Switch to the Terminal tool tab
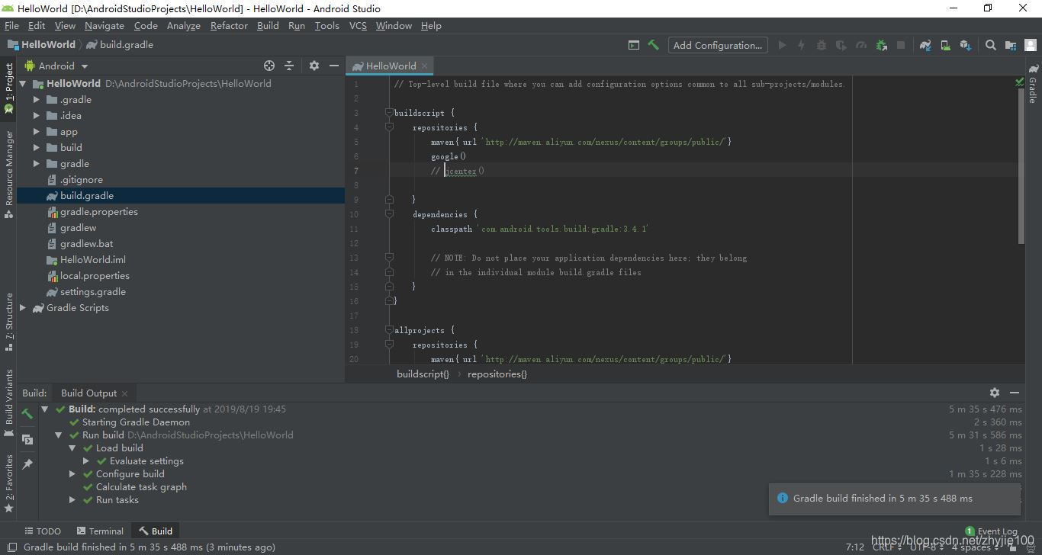The image size is (1042, 555). point(100,531)
